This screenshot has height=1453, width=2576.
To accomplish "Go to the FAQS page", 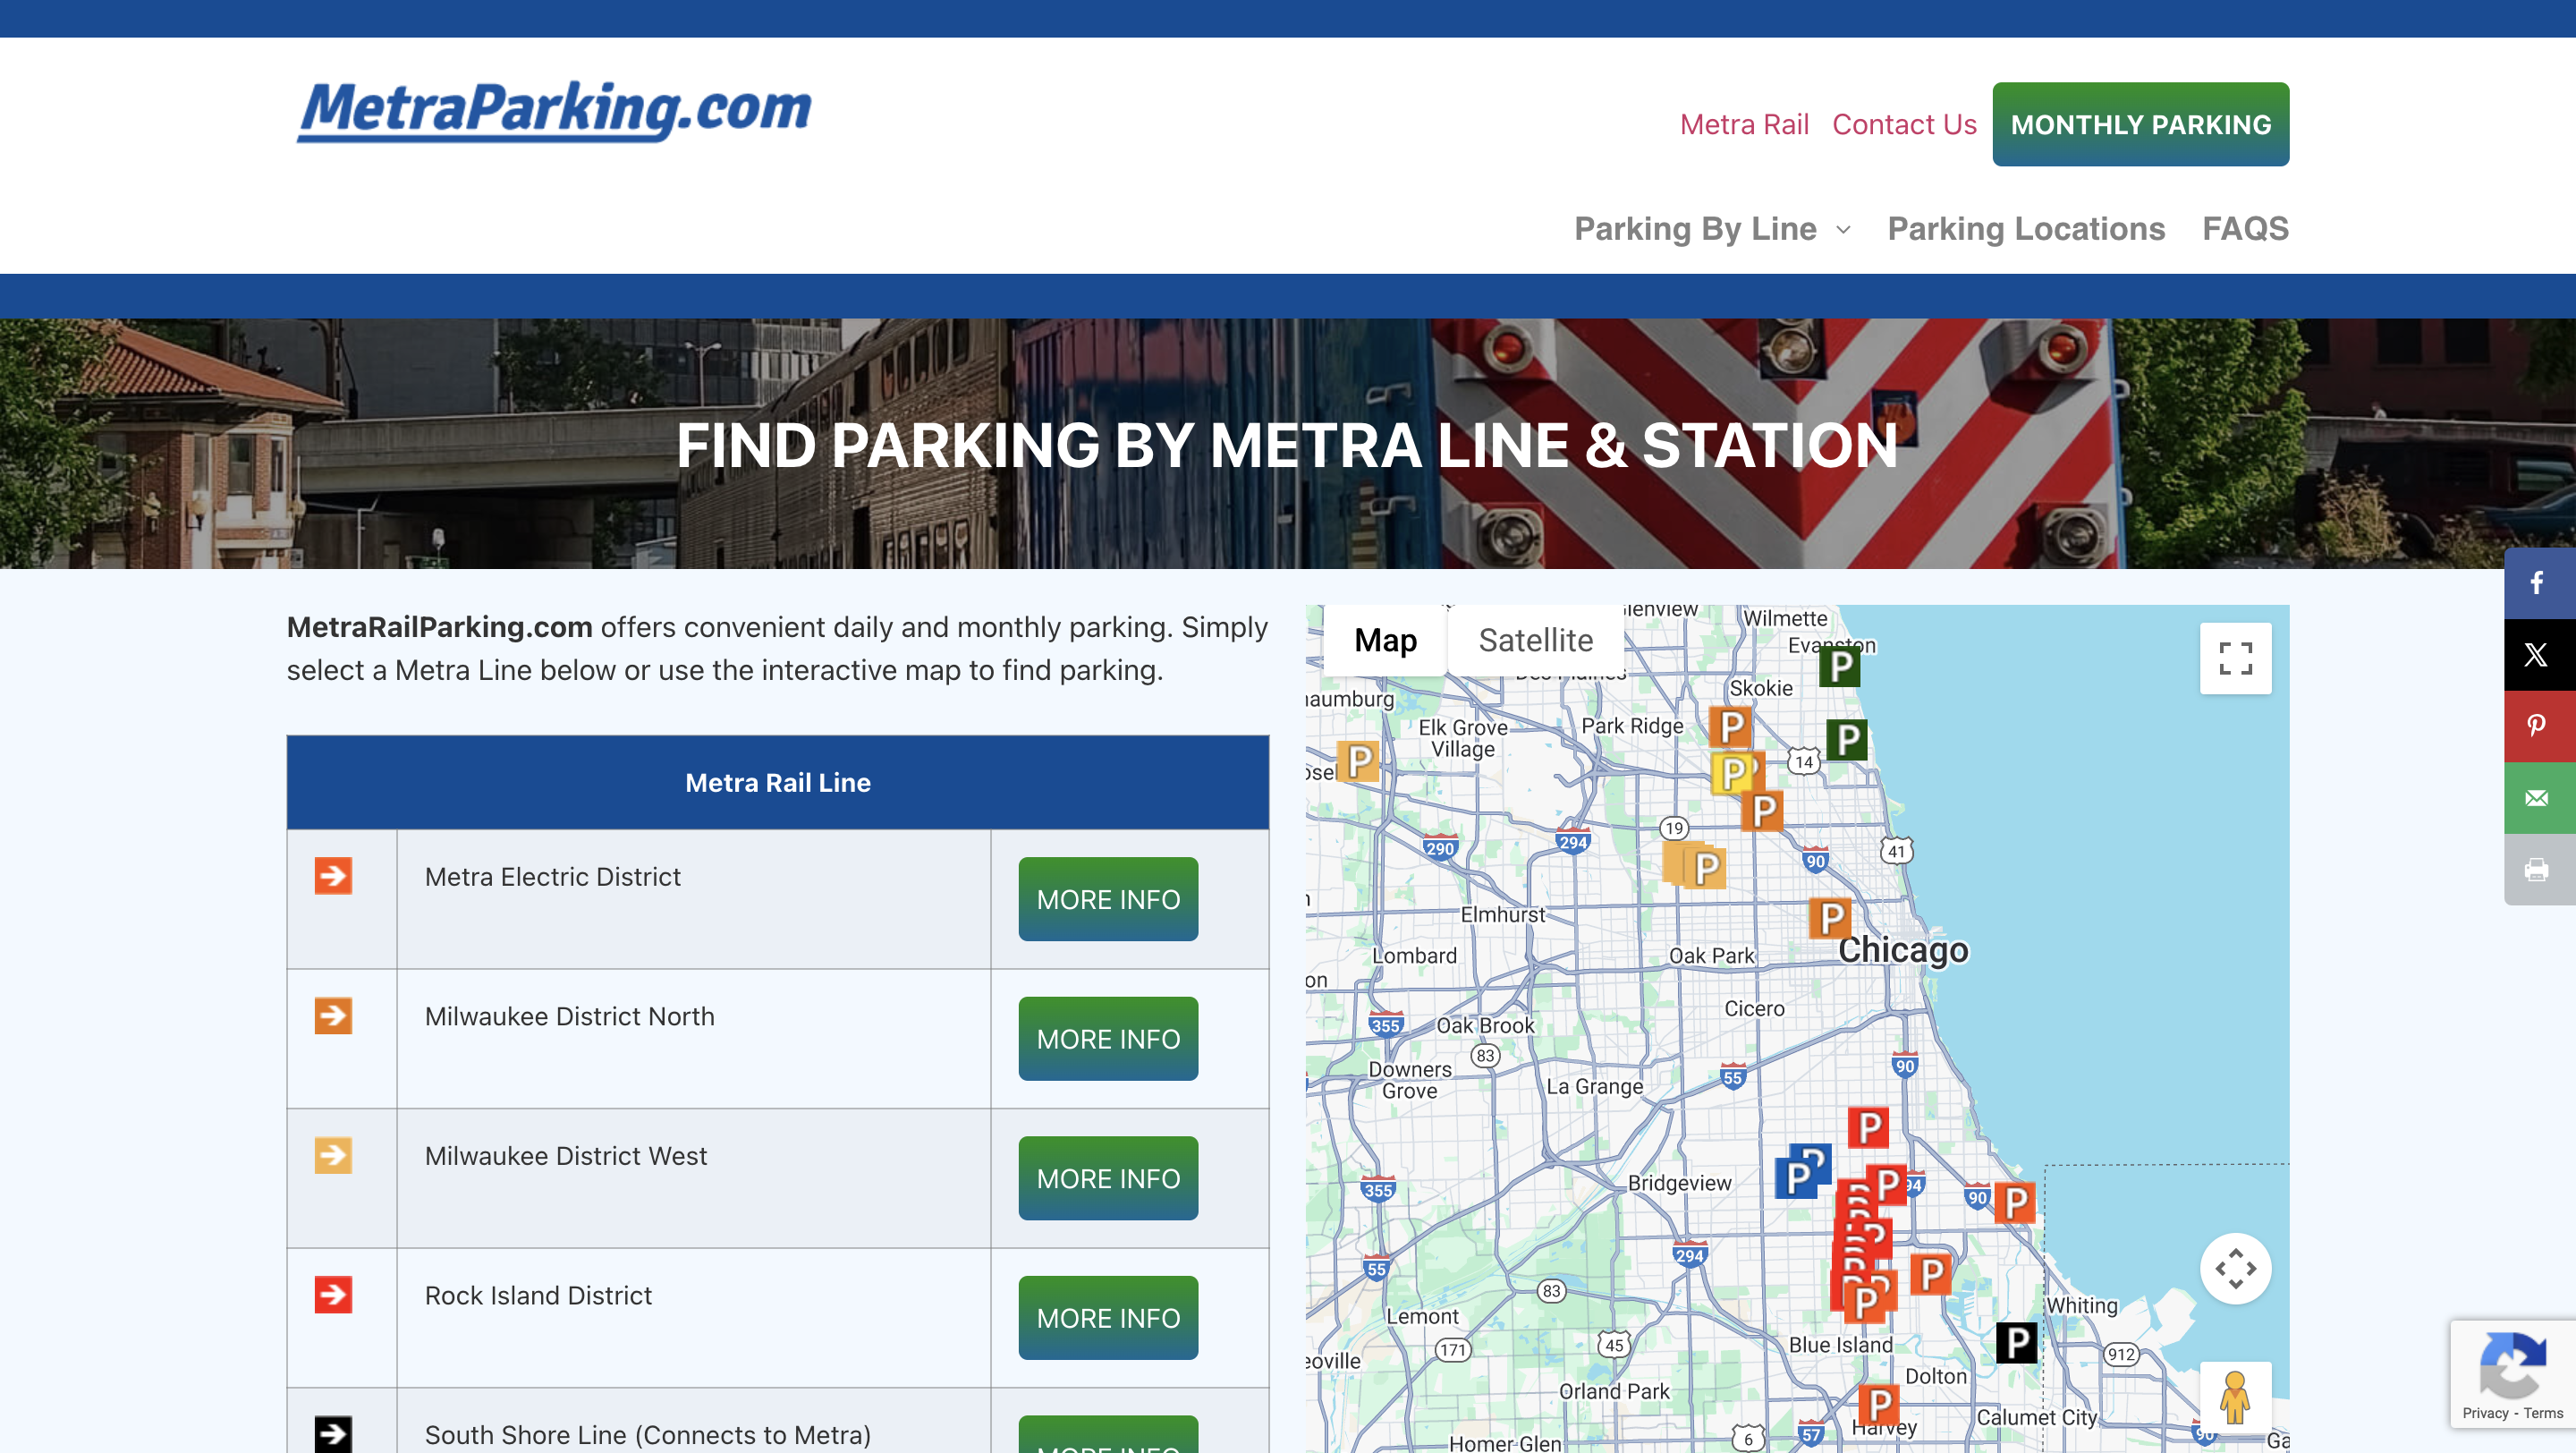I will click(x=2245, y=229).
